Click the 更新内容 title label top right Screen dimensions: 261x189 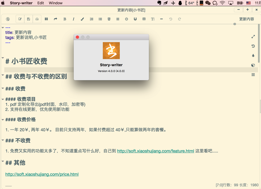[x=246, y=19]
